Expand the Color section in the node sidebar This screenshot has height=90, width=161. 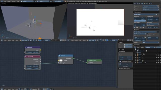[119, 49]
